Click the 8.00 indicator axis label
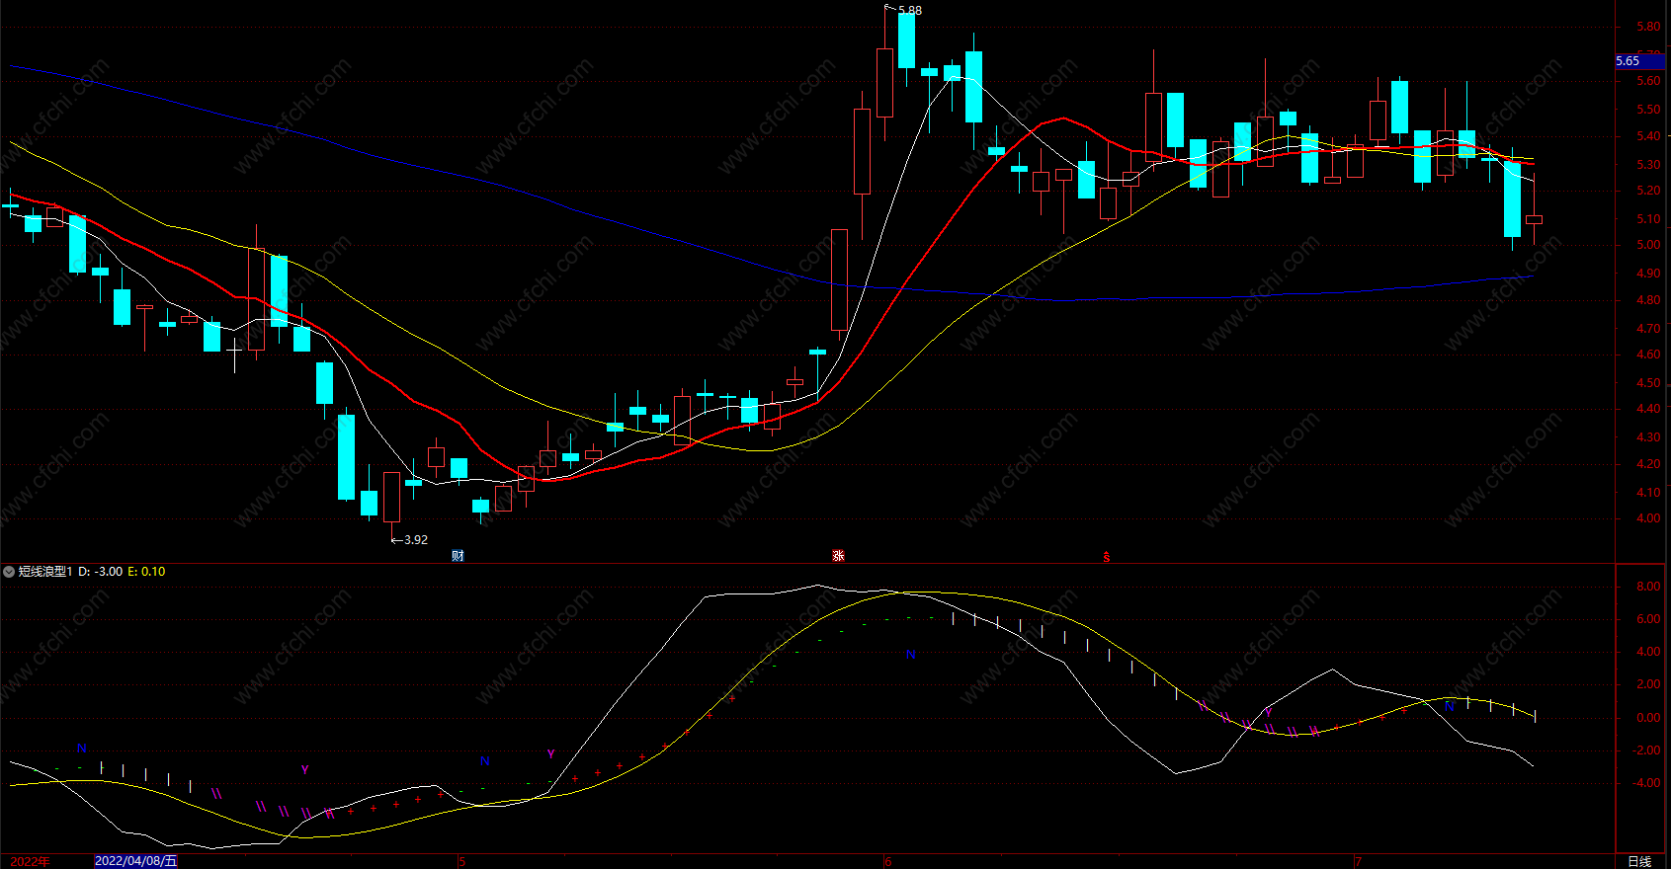 [1647, 587]
